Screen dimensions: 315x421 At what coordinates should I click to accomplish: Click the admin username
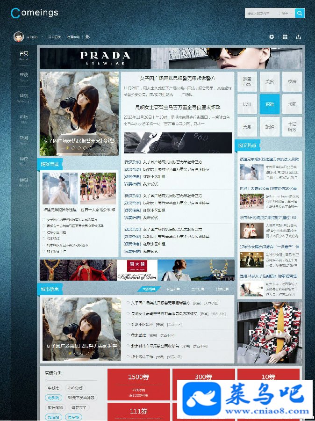tap(32, 37)
